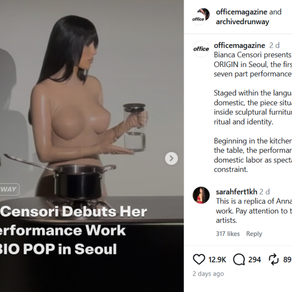
Task: Open officemagazine avatar beside the caption
Action: pos(201,49)
